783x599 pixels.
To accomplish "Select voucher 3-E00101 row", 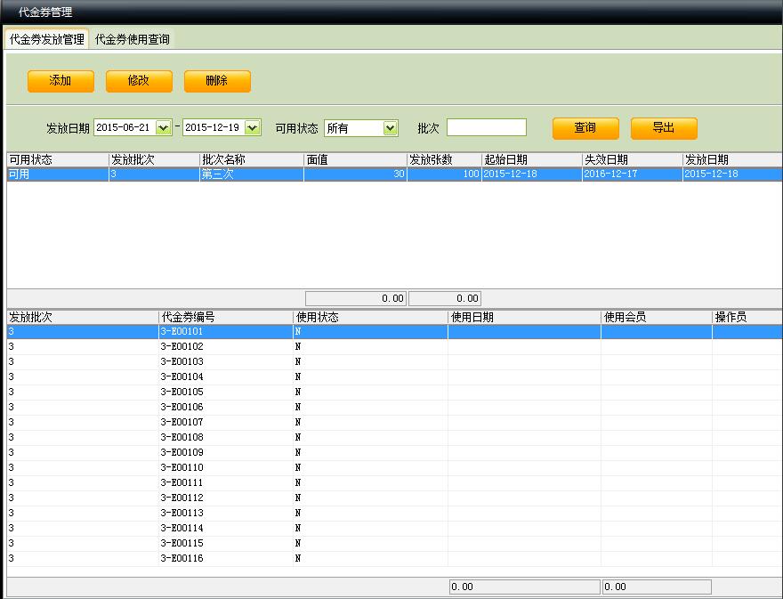I will pyautogui.click(x=394, y=332).
